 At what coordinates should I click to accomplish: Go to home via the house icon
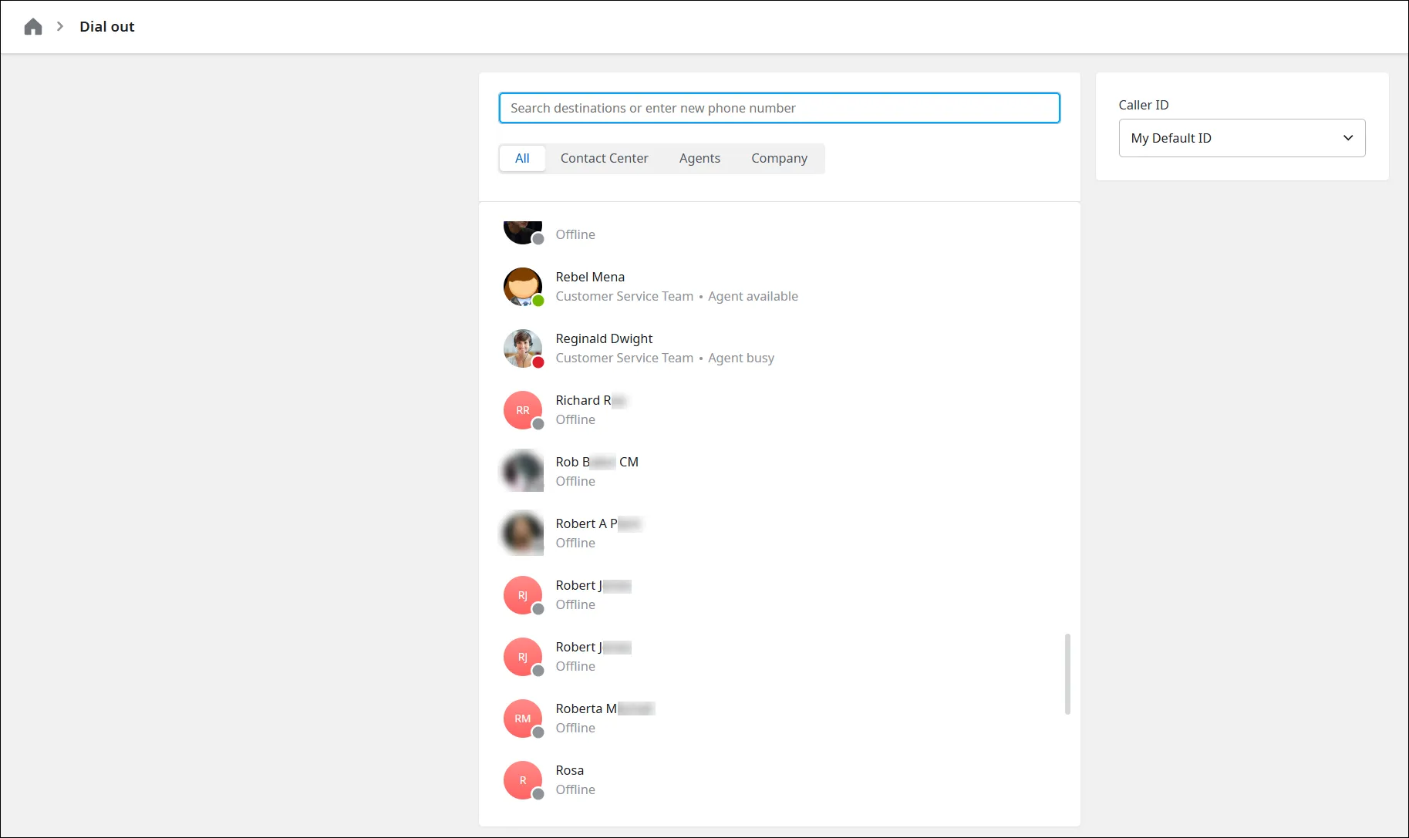[32, 27]
